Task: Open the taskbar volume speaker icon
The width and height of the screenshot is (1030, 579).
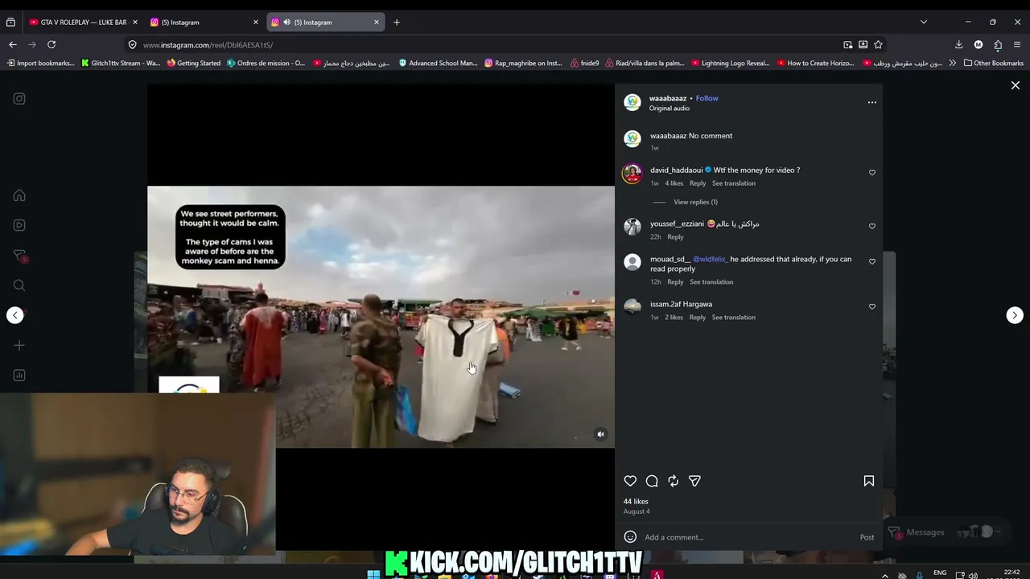Action: click(x=973, y=575)
